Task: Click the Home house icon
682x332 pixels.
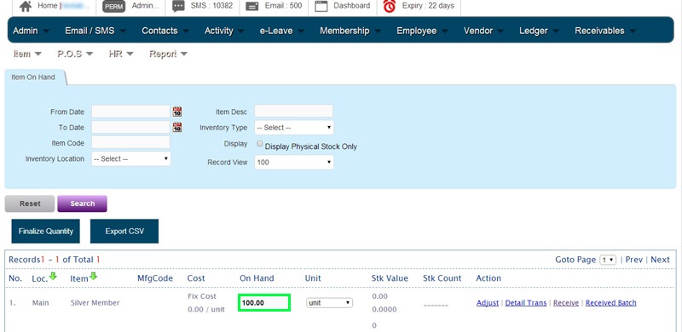Action: pyautogui.click(x=26, y=6)
